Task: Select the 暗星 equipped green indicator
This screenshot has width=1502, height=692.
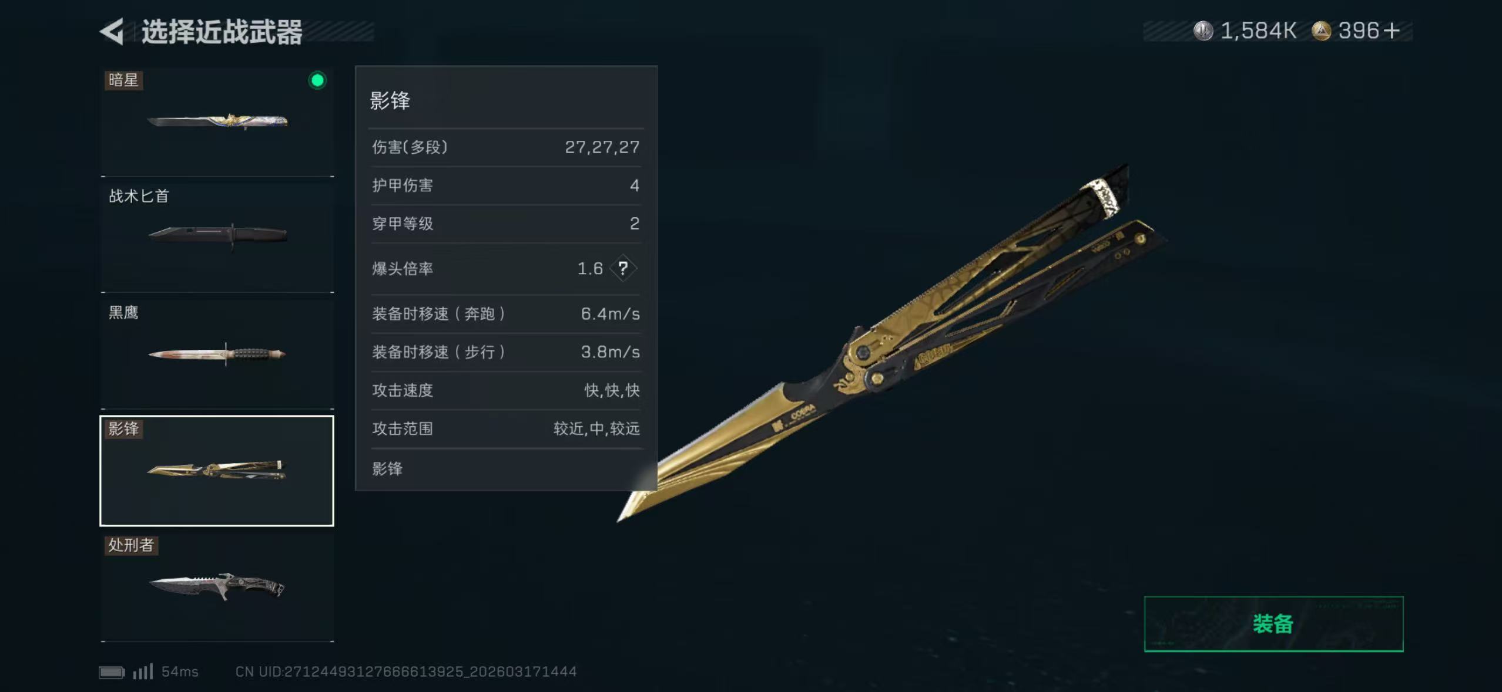Action: (x=317, y=80)
